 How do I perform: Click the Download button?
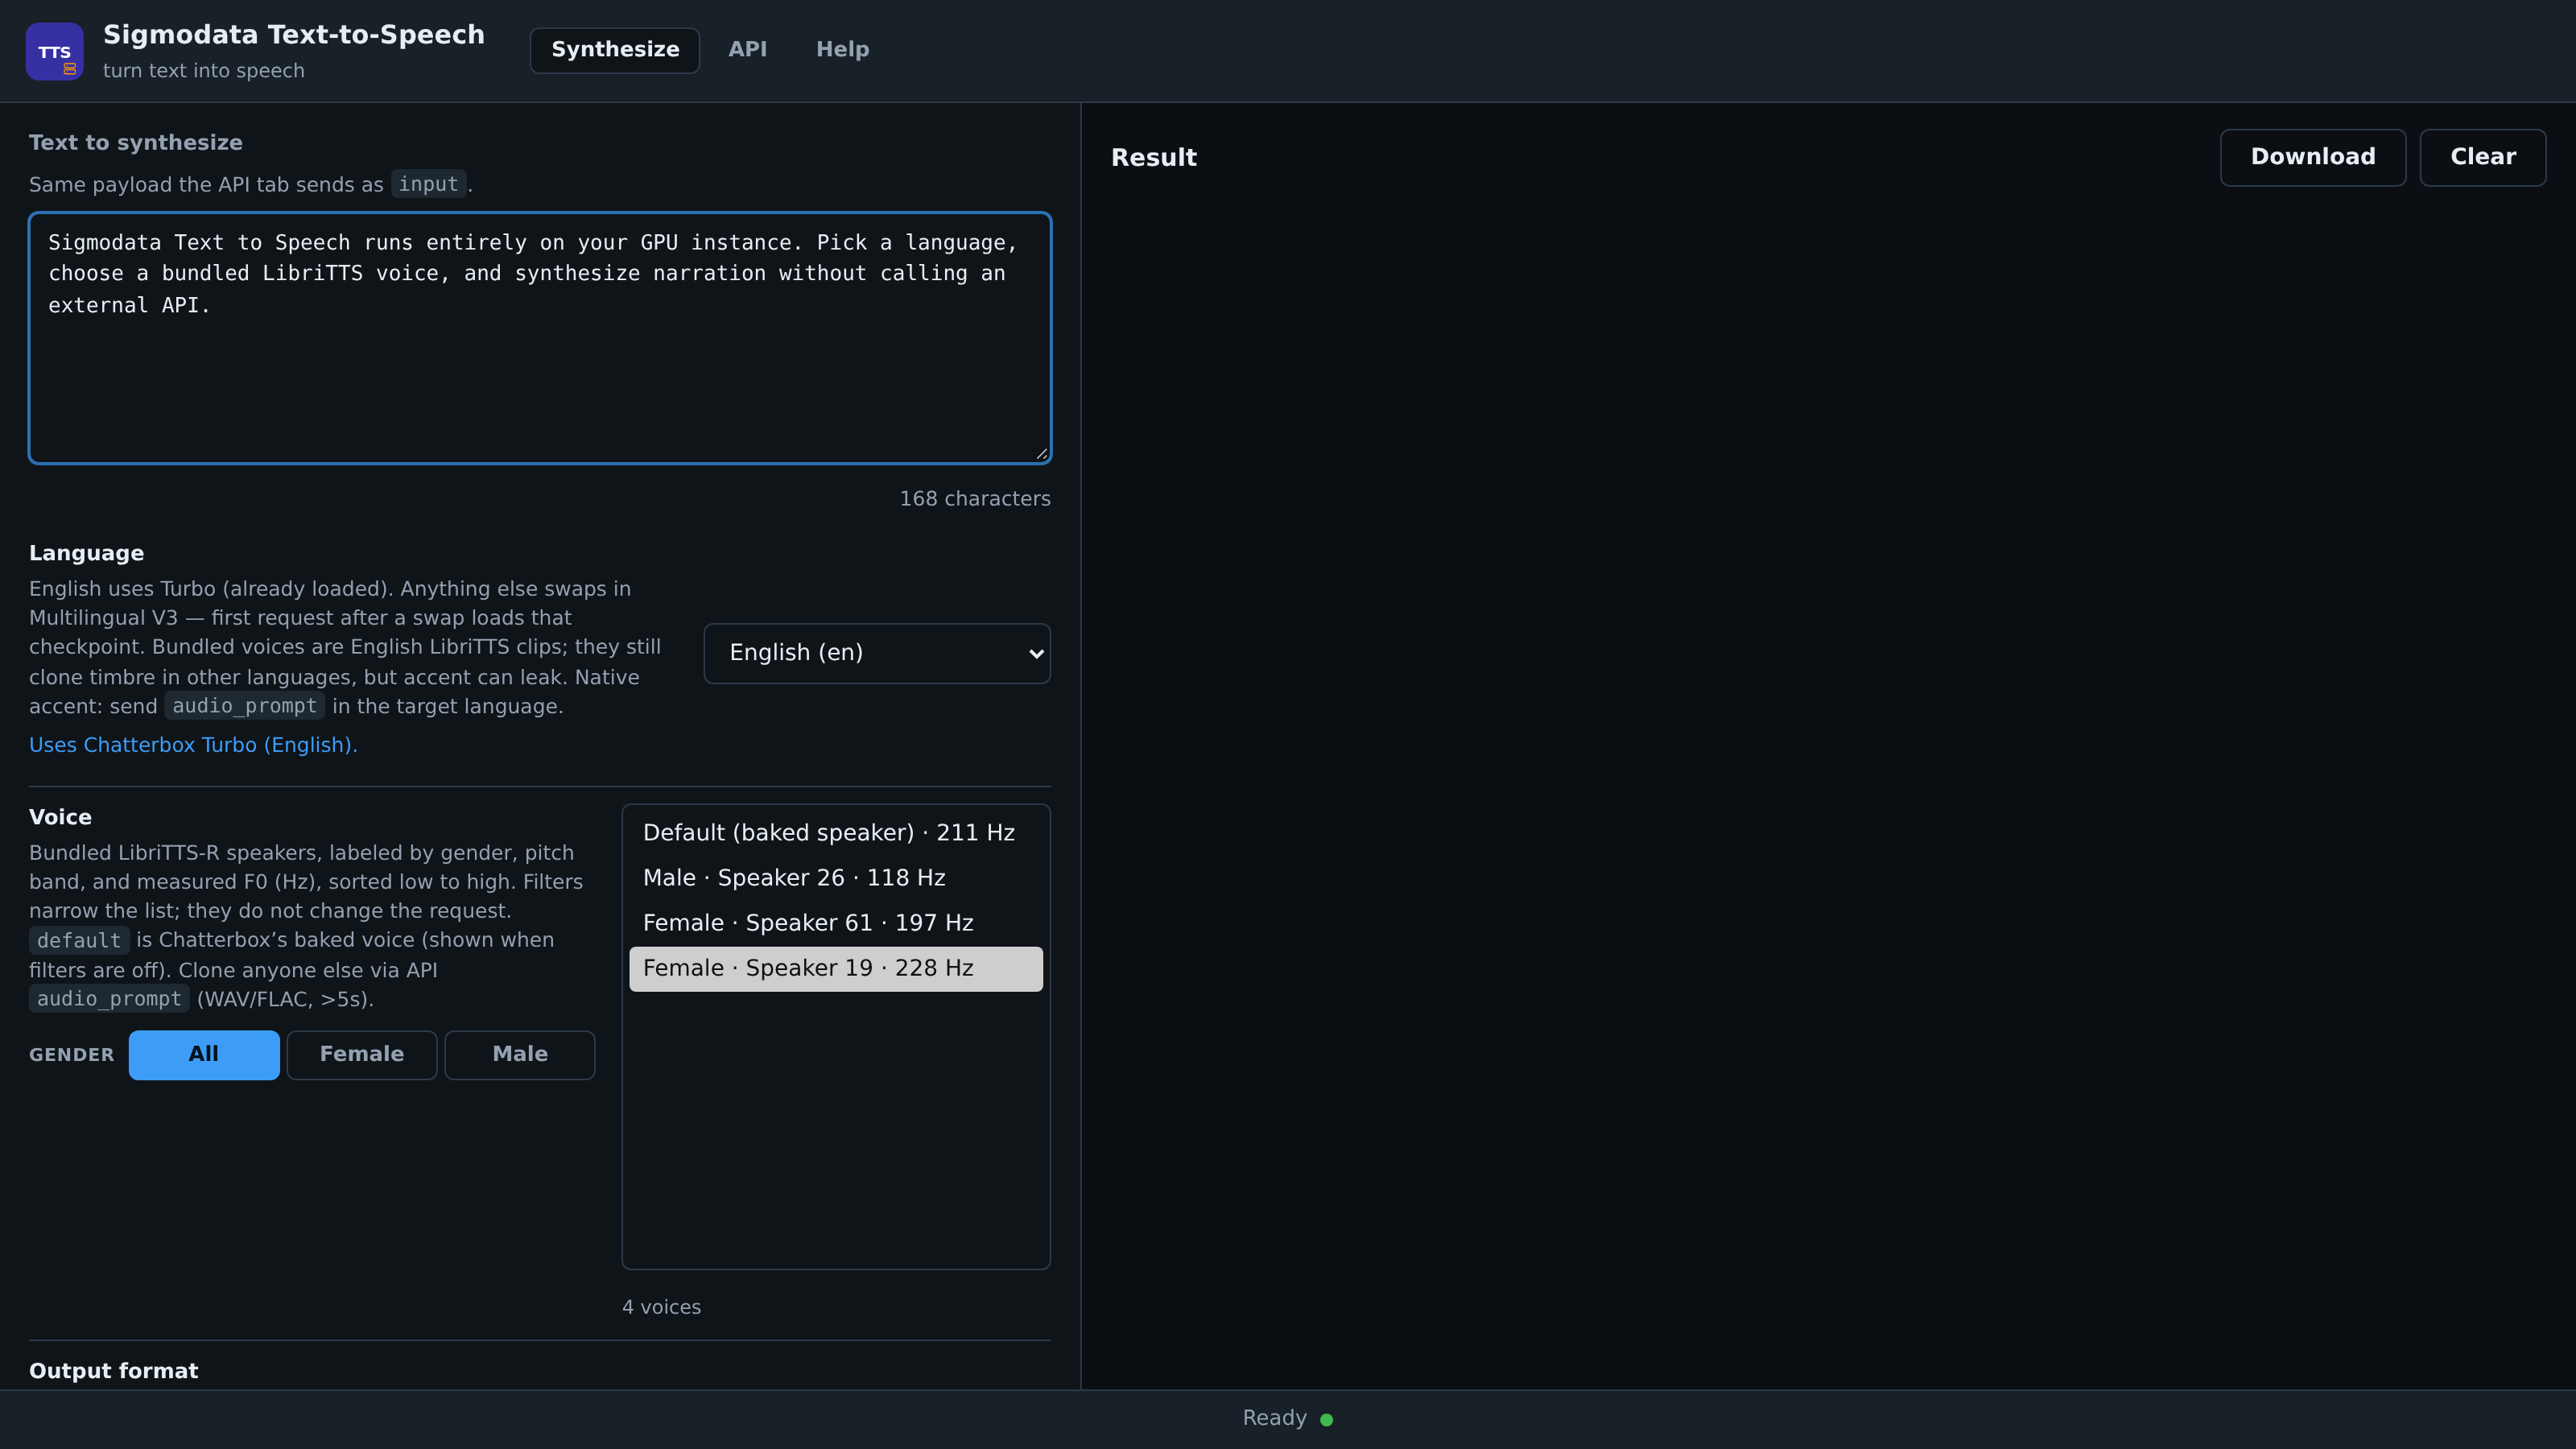tap(2313, 157)
